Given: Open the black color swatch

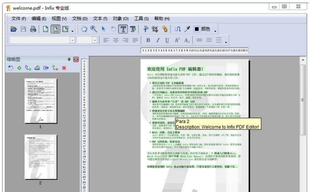Looking at the screenshot, I should point(197,29).
